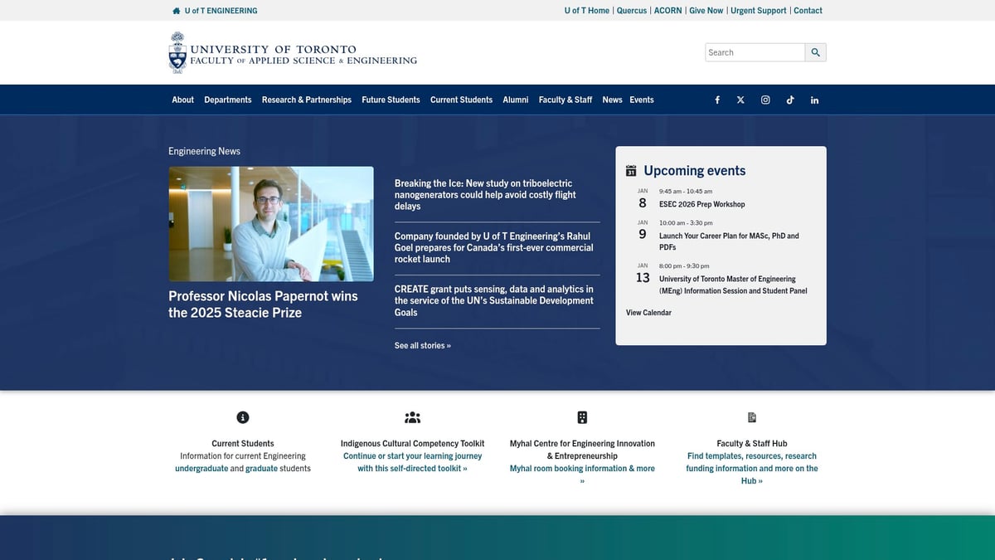This screenshot has height=560, width=995.
Task: Open the Alumni menu
Action: (516, 100)
